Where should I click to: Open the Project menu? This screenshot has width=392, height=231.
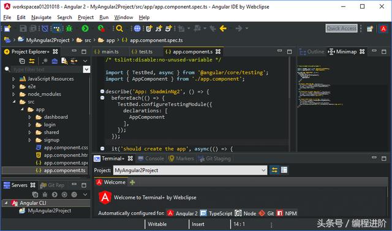pos(86,17)
